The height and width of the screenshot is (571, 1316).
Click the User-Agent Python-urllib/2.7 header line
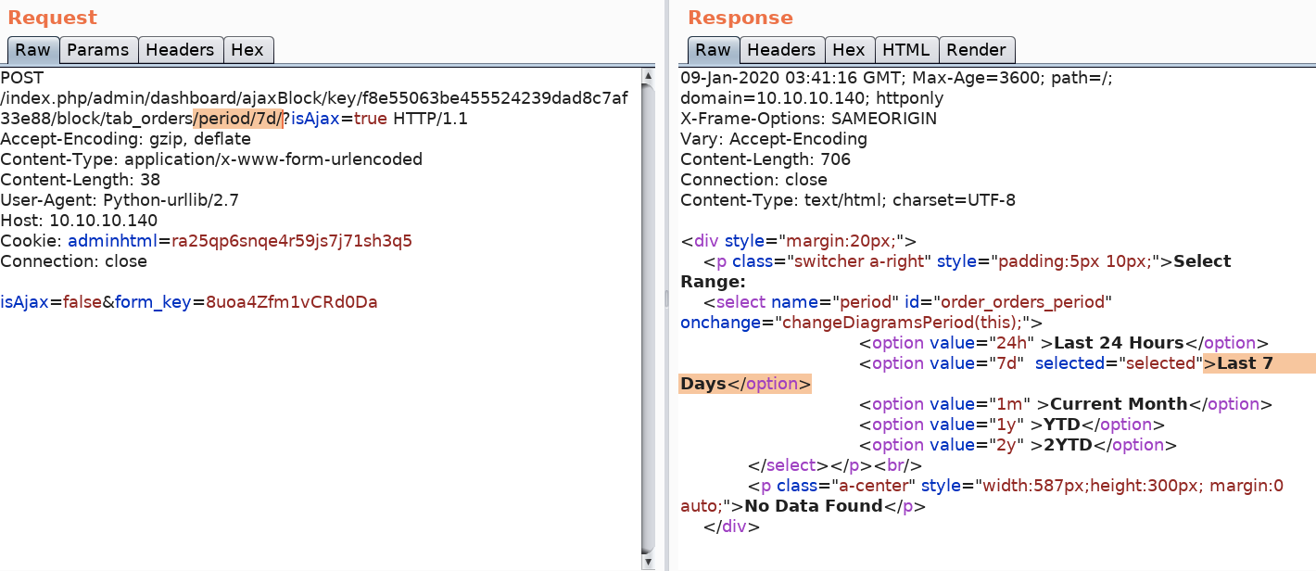(120, 200)
